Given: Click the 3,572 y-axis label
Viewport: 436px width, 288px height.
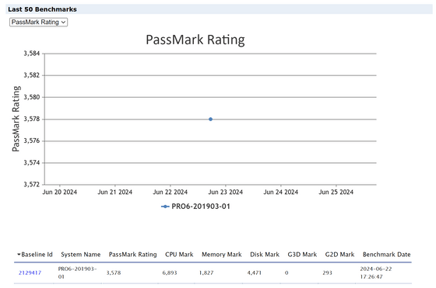Looking at the screenshot, I should 32,184.
